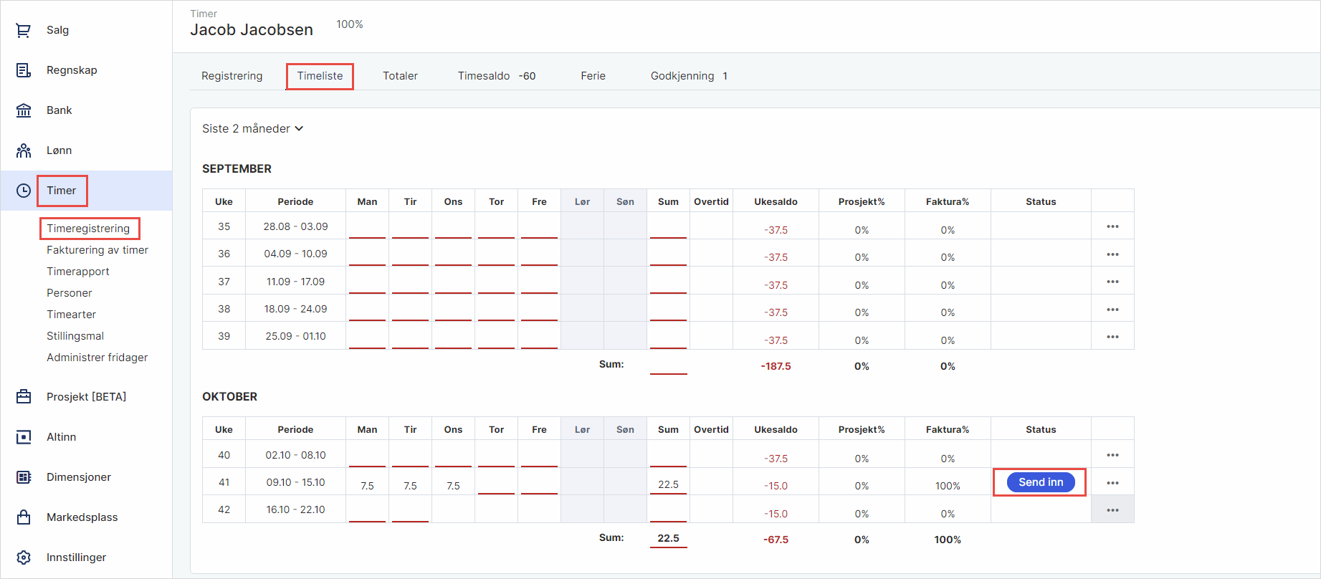The width and height of the screenshot is (1321, 579).
Task: Open Regnskap via its ledger icon
Action: coord(24,70)
